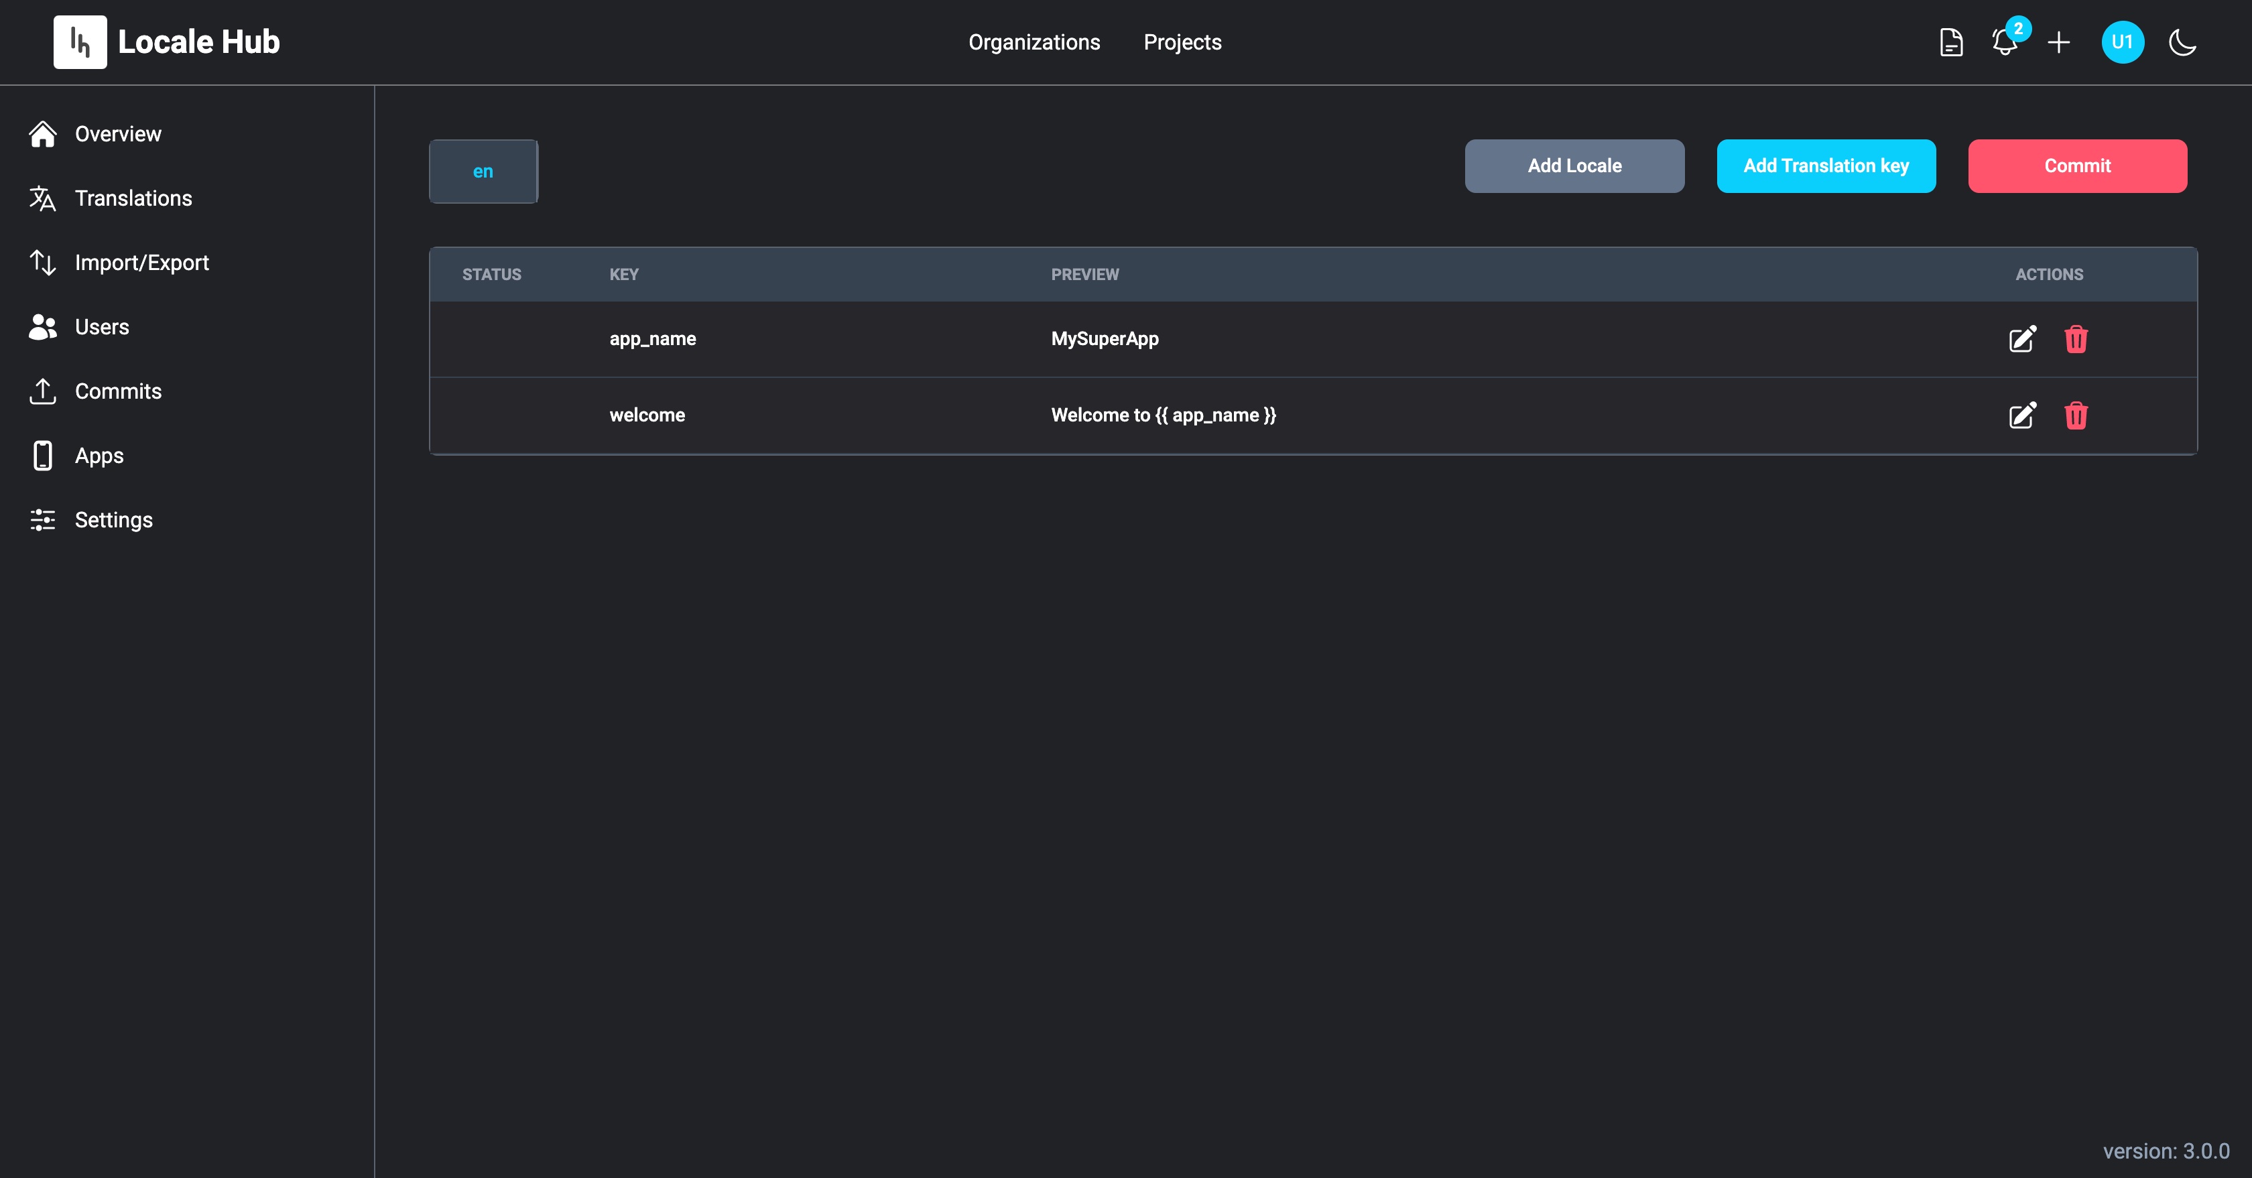Go to Projects in the top navigation
Image resolution: width=2252 pixels, height=1178 pixels.
1182,42
